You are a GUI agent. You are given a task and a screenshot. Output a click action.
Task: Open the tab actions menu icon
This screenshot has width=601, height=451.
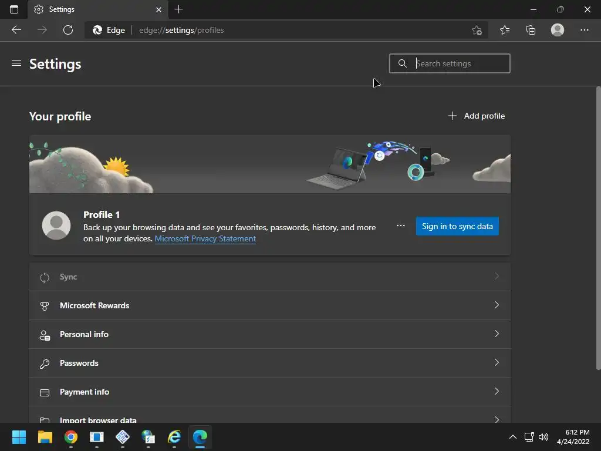[14, 9]
